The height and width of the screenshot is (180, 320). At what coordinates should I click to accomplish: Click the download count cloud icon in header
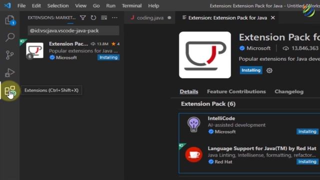click(285, 48)
